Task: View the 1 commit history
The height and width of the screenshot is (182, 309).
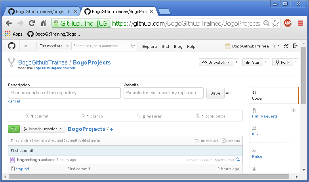Action: 37,116
